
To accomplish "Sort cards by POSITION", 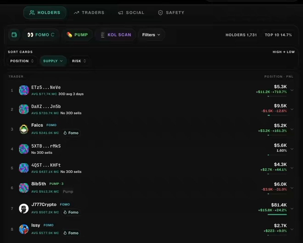I will pyautogui.click(x=22, y=61).
